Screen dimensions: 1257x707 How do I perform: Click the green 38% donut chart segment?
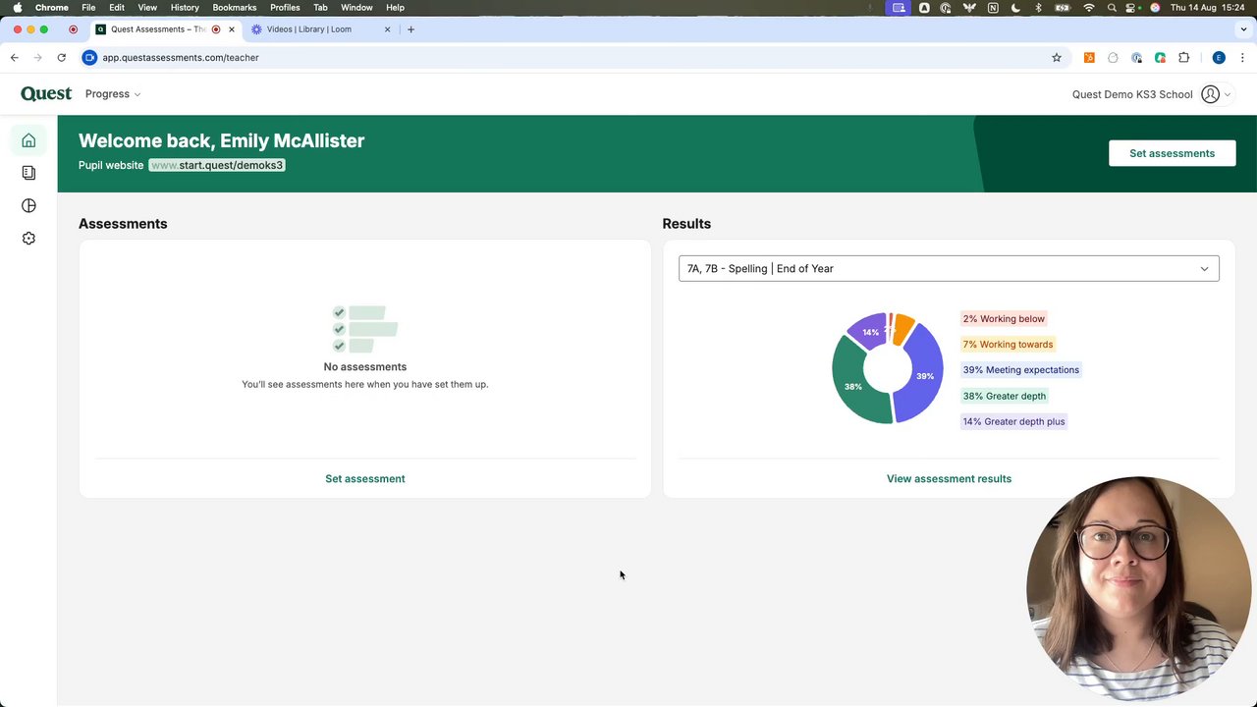pos(852,385)
